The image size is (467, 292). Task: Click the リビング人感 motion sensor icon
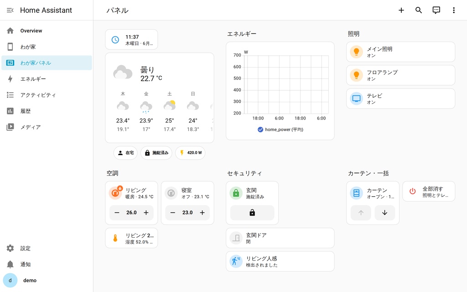point(236,261)
